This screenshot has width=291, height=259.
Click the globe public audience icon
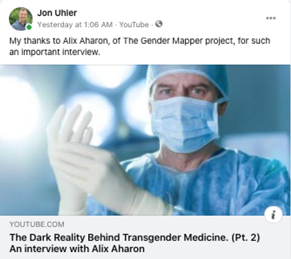[159, 24]
